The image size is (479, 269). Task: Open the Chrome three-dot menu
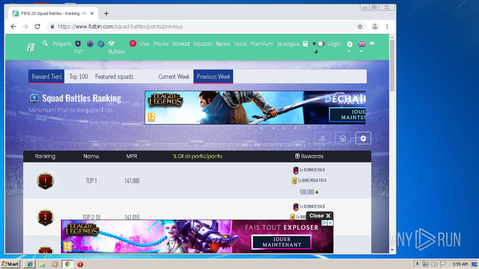tap(387, 27)
